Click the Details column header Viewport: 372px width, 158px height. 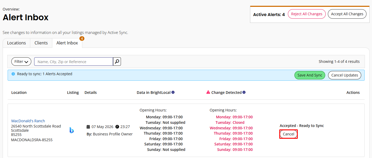pos(91,93)
